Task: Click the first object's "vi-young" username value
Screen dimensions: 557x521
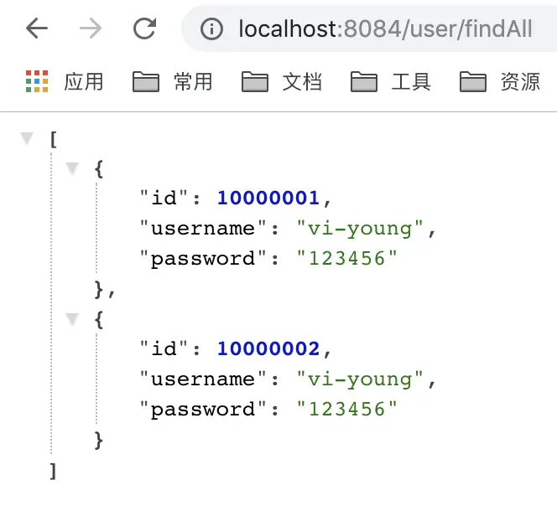Action: (x=360, y=229)
